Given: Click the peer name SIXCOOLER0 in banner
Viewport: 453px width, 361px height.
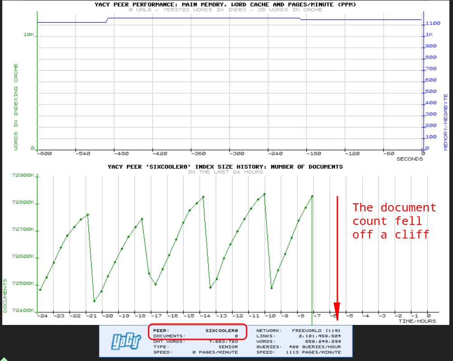Looking at the screenshot, I should (221, 330).
